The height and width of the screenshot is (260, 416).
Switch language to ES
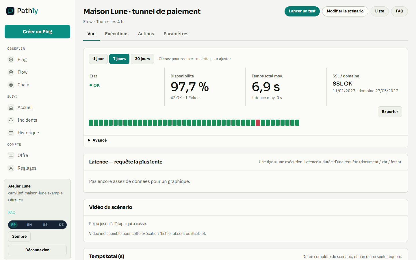tap(45, 225)
